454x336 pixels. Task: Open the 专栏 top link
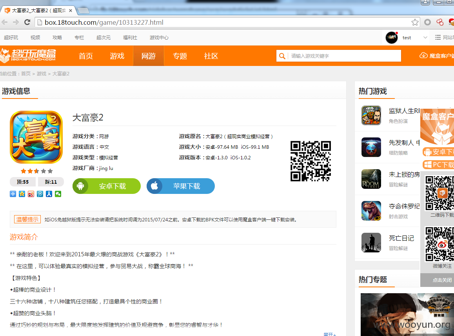(79, 37)
